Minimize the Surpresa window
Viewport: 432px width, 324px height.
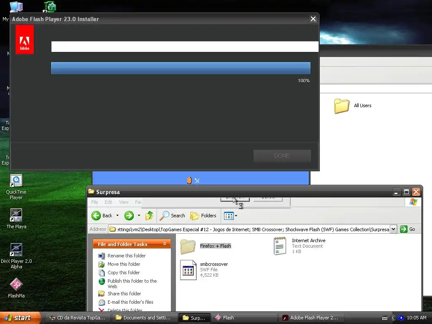pyautogui.click(x=396, y=192)
